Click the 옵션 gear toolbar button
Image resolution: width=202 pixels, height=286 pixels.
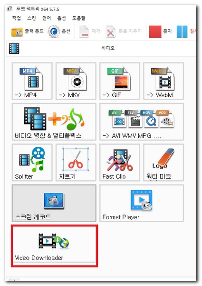[59, 31]
